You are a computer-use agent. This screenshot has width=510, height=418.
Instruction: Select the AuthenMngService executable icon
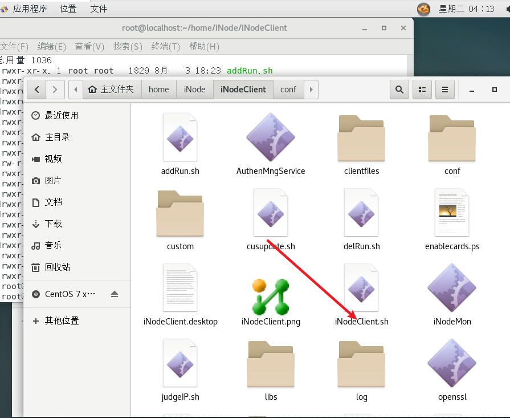pos(271,137)
